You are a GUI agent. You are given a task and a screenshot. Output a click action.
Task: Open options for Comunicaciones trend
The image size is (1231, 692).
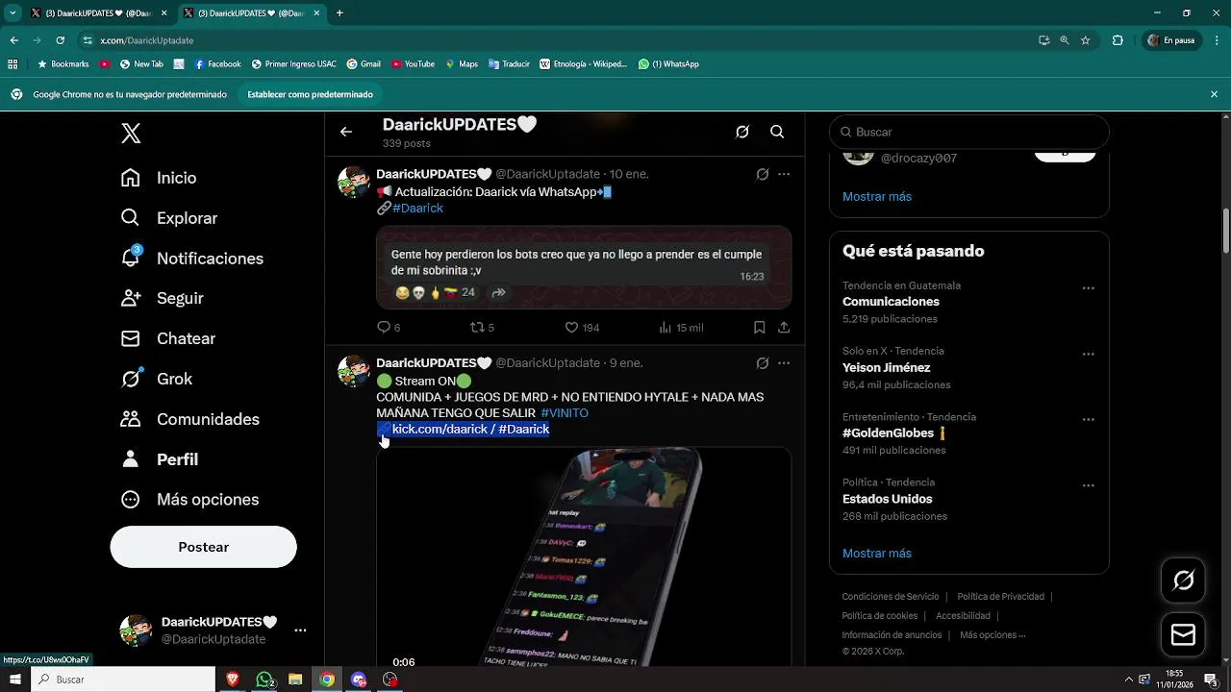coord(1089,288)
